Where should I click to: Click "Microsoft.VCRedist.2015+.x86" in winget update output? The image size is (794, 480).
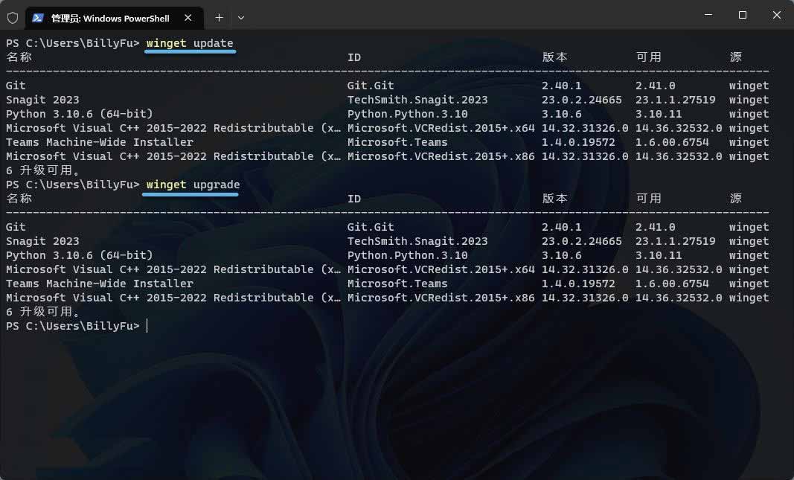click(x=441, y=156)
